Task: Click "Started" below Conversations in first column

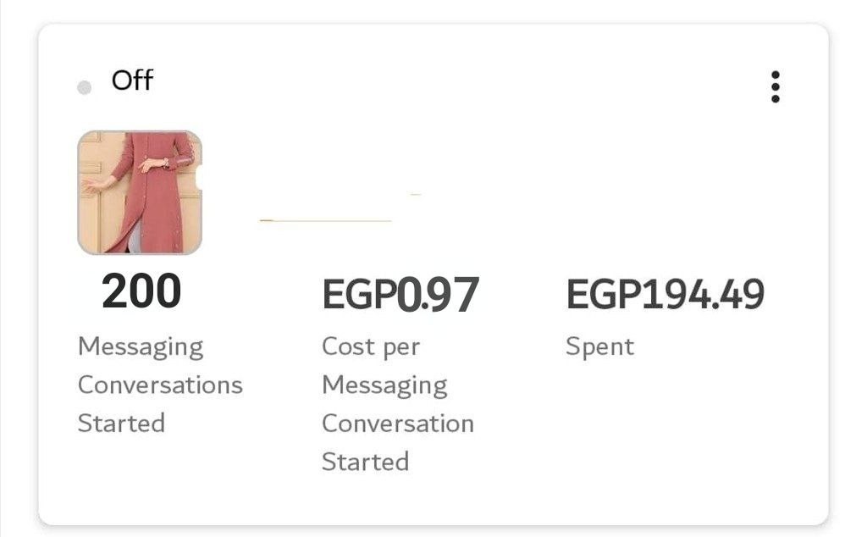Action: click(122, 423)
